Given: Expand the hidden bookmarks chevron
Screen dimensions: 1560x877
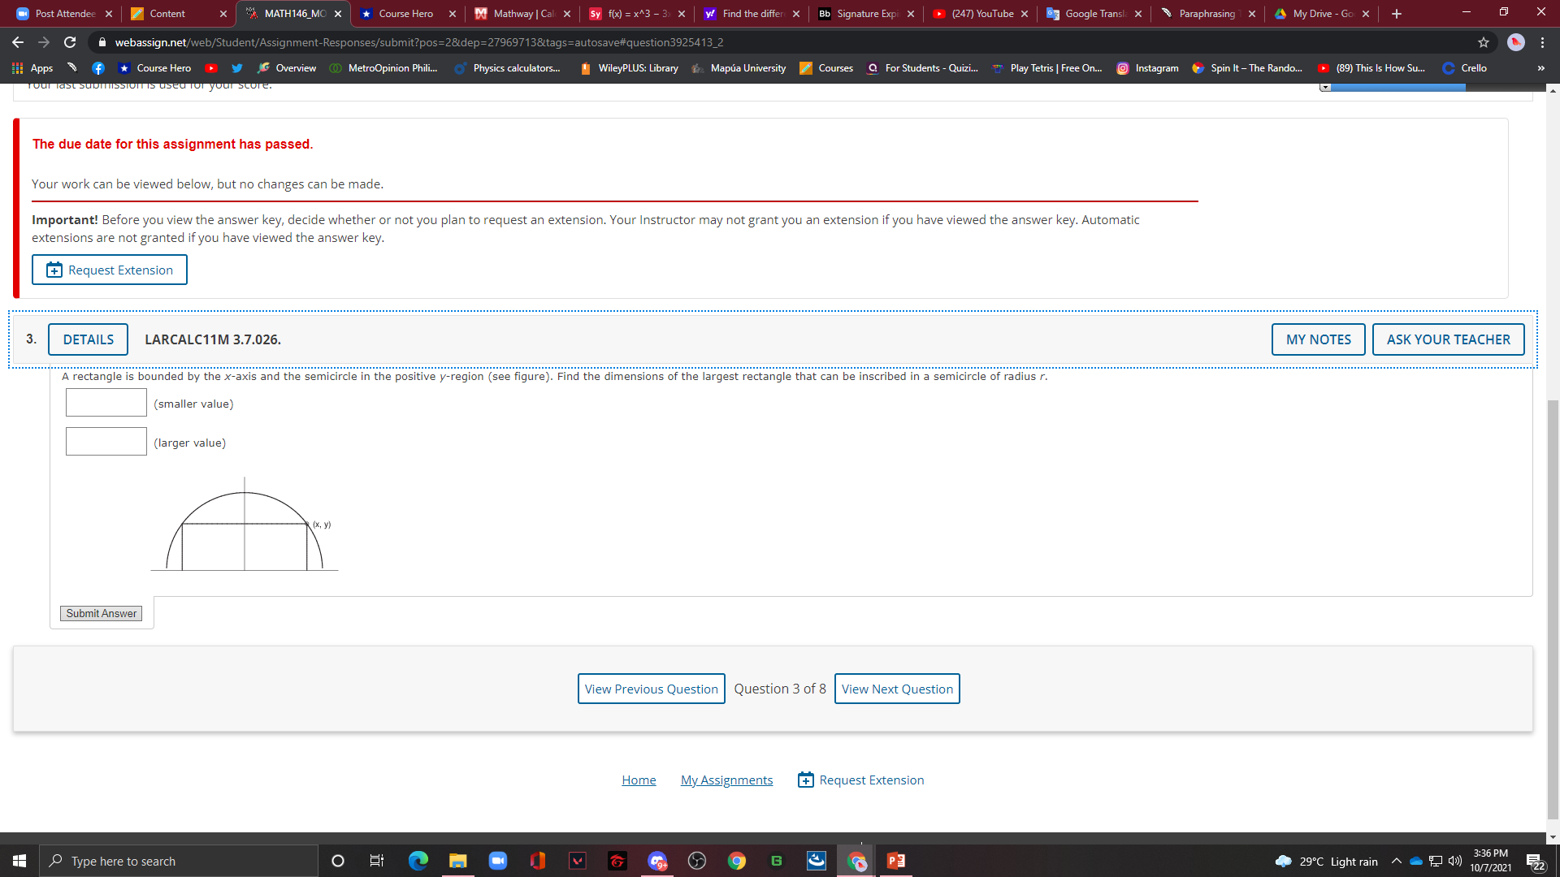Looking at the screenshot, I should coord(1540,68).
